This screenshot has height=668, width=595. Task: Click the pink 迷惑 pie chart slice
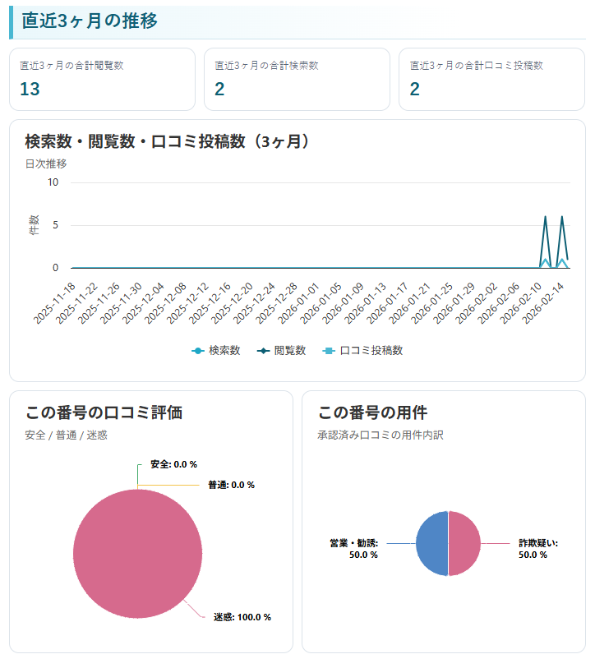[137, 554]
